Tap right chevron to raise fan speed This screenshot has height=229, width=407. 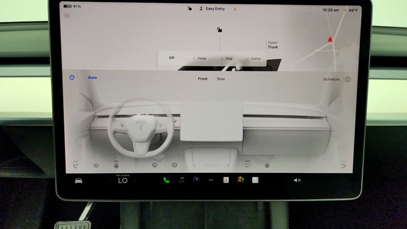pos(228,165)
